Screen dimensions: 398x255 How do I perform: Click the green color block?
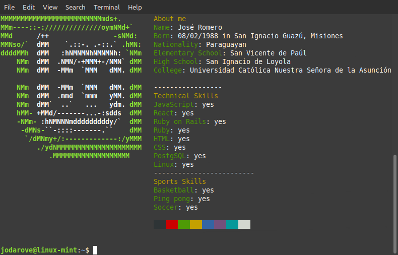coord(184,224)
